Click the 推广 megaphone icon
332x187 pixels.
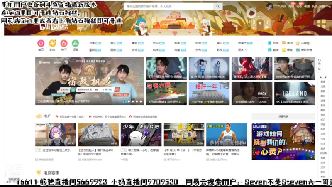point(39,116)
